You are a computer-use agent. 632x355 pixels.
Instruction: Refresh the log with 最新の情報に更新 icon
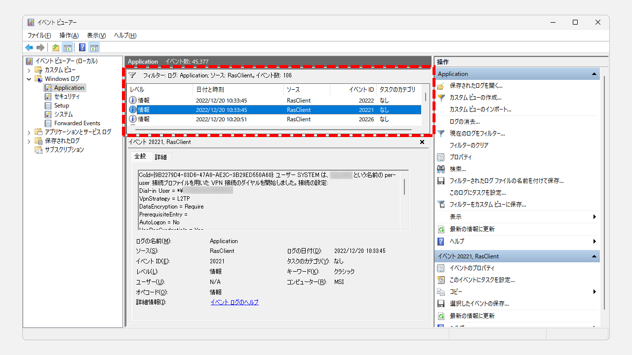(441, 229)
